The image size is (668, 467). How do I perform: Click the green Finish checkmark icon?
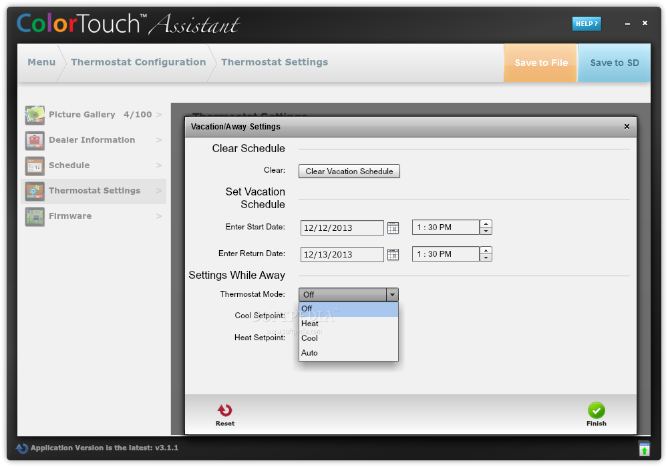click(596, 410)
